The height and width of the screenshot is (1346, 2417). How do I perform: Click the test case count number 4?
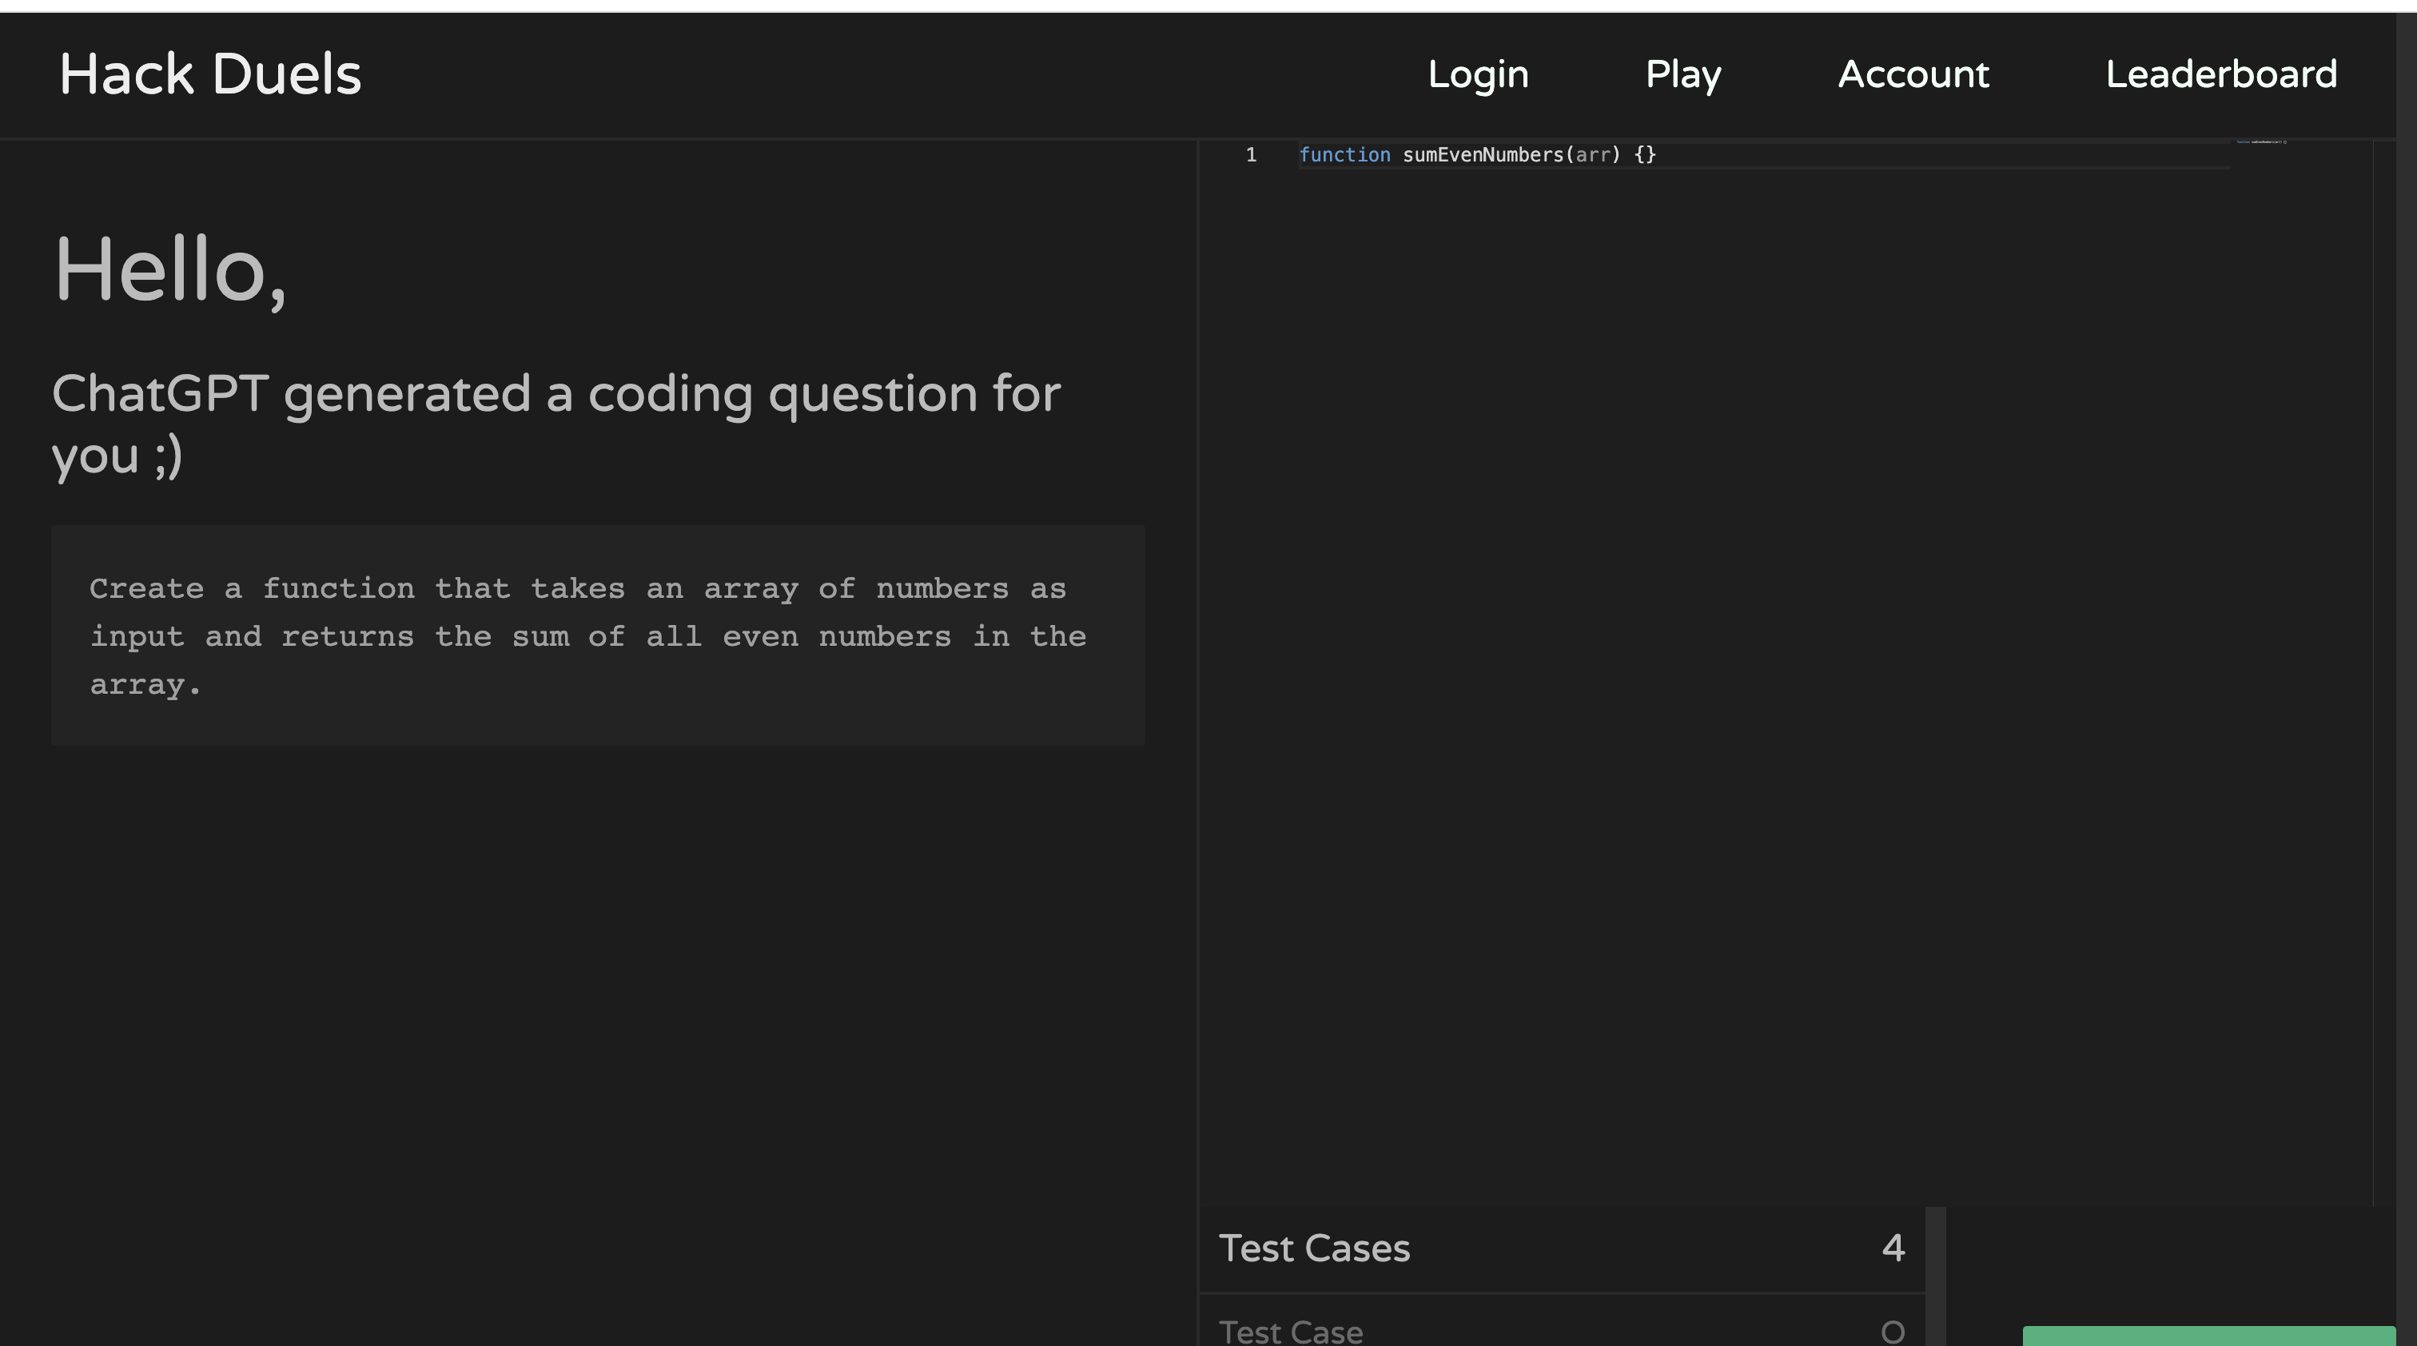click(1893, 1248)
